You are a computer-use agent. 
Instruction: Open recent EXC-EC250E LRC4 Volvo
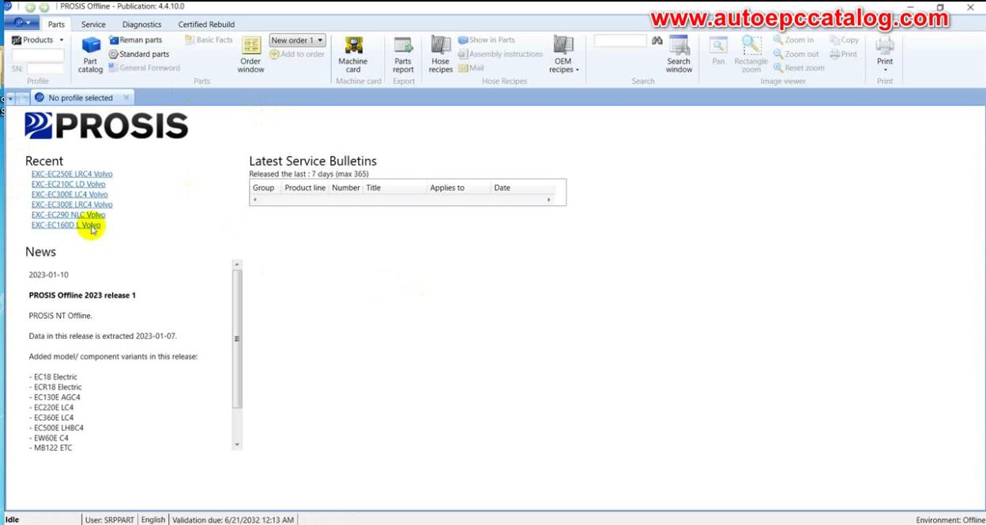coord(72,174)
